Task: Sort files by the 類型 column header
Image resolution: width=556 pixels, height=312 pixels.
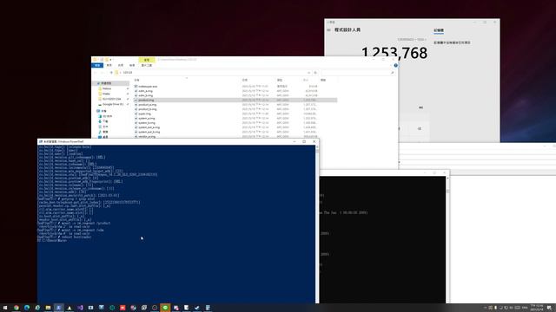Action: [x=280, y=81]
